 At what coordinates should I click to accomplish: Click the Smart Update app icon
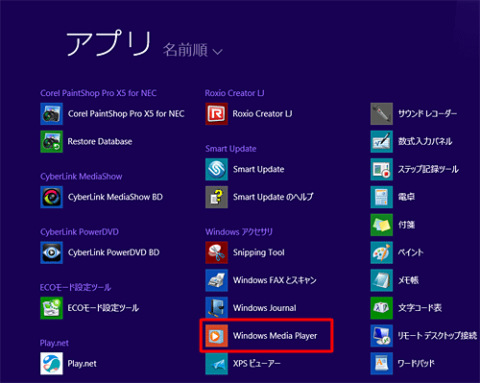pyautogui.click(x=217, y=169)
